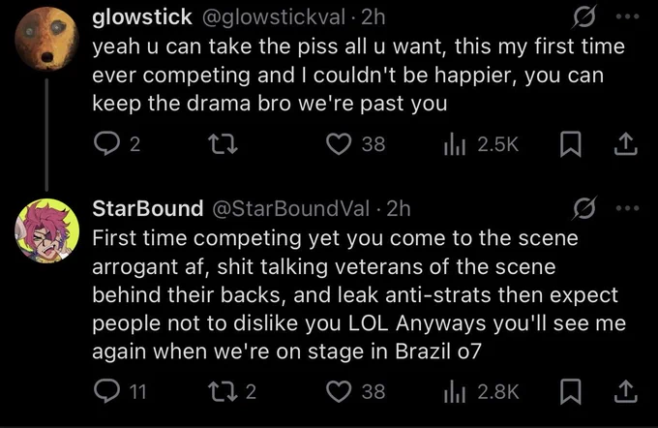Image resolution: width=658 pixels, height=428 pixels.
Task: Open Grok icon on StarBound's tweet
Action: click(583, 208)
